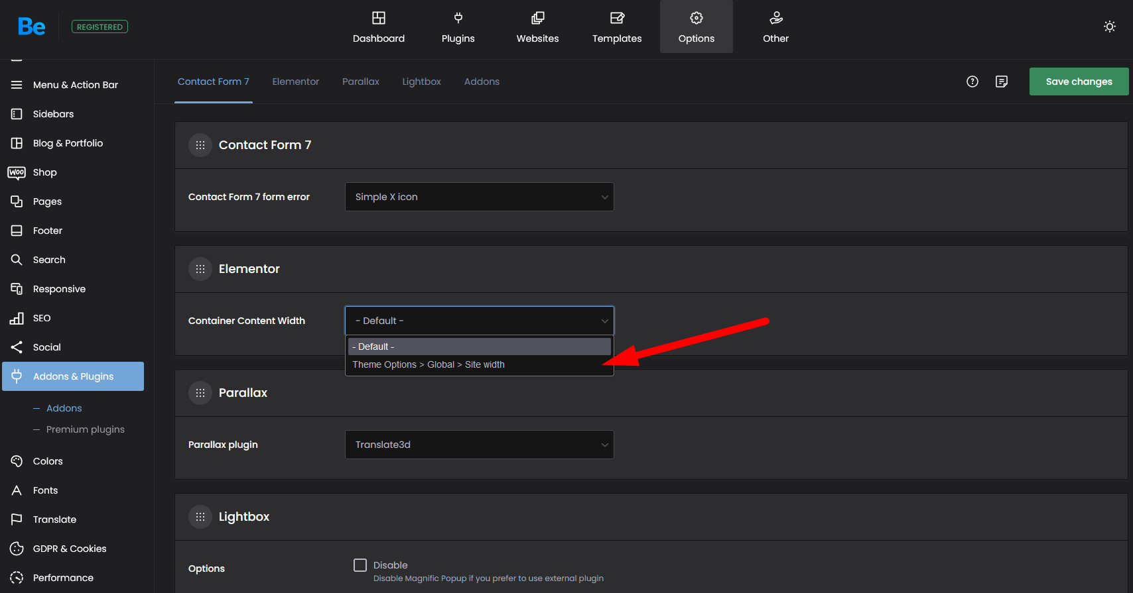Click the Lightbox section grid icon
This screenshot has width=1133, height=593.
tap(200, 517)
